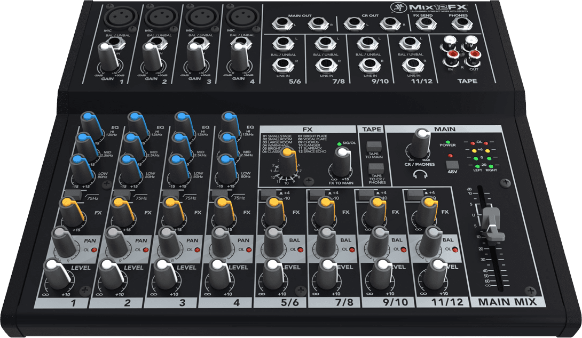
Task: Click the headphone symbol under CR/PHONES
Action: click(x=420, y=174)
